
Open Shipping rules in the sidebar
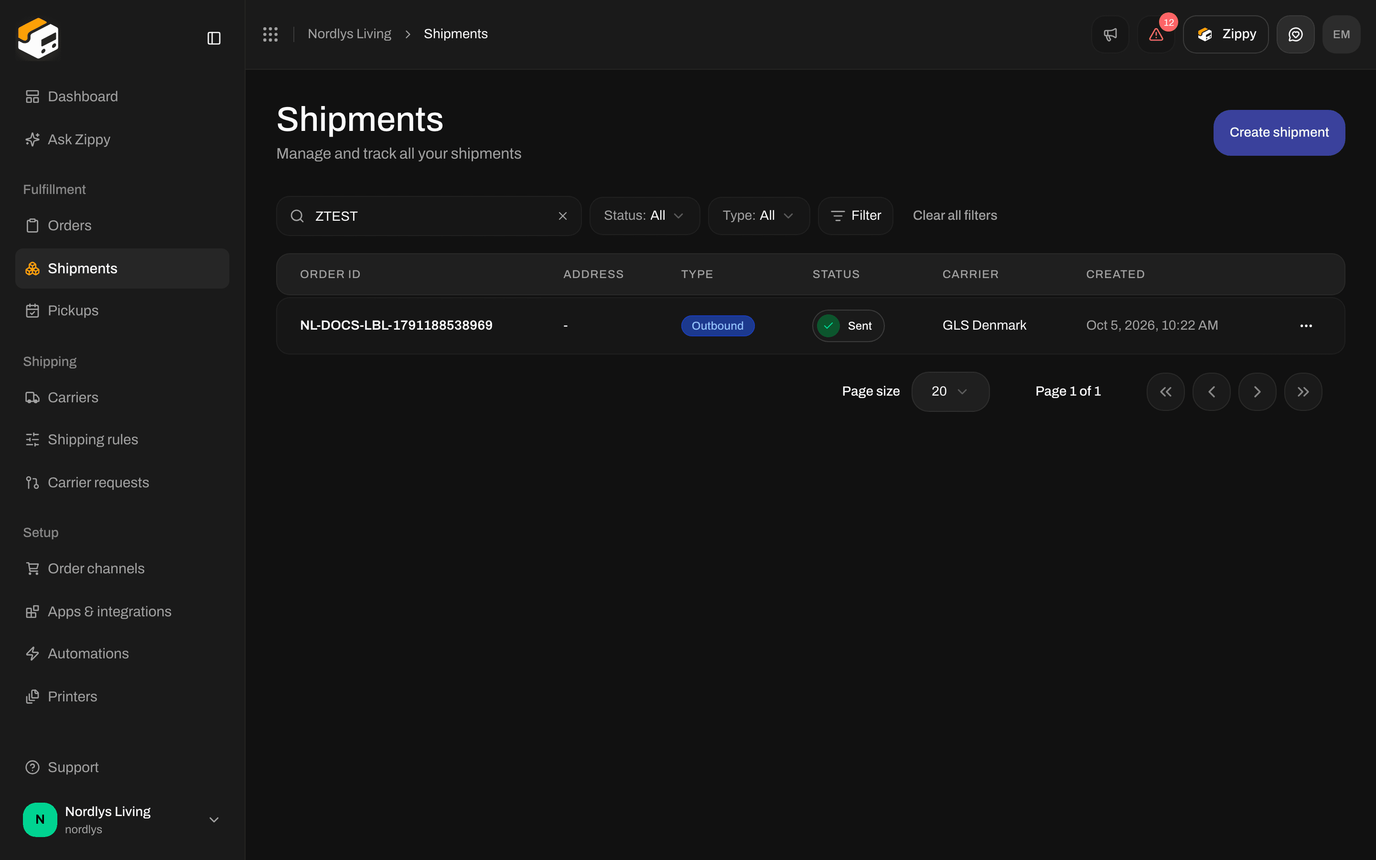pos(122,440)
